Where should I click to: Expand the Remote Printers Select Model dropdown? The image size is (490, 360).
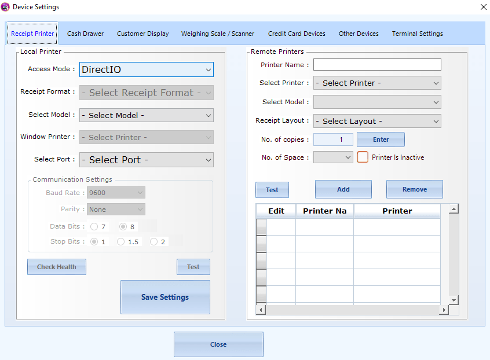click(377, 102)
